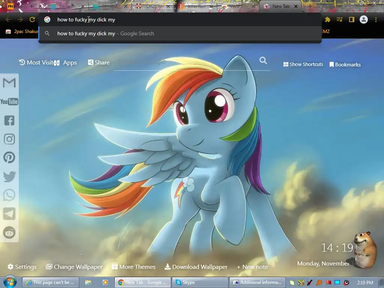Open the YouTube sidebar shortcut
384x288 pixels.
pos(9,102)
